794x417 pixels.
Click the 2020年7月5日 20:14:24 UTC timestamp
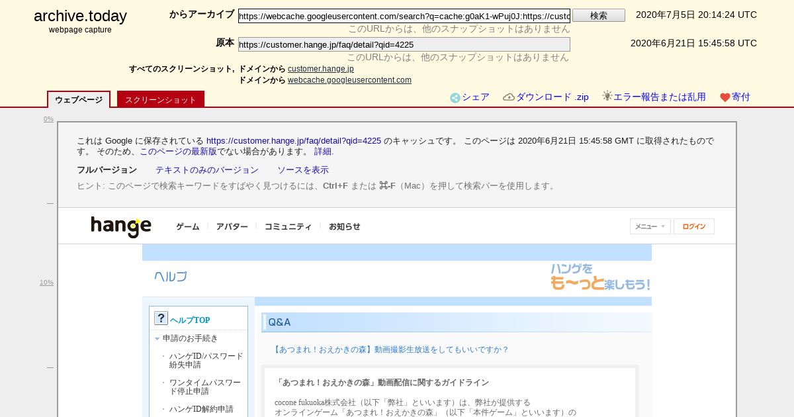tap(696, 15)
